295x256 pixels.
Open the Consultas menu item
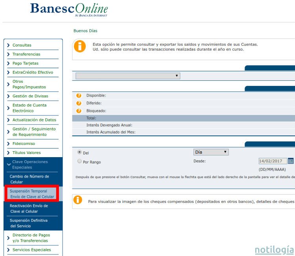point(22,45)
